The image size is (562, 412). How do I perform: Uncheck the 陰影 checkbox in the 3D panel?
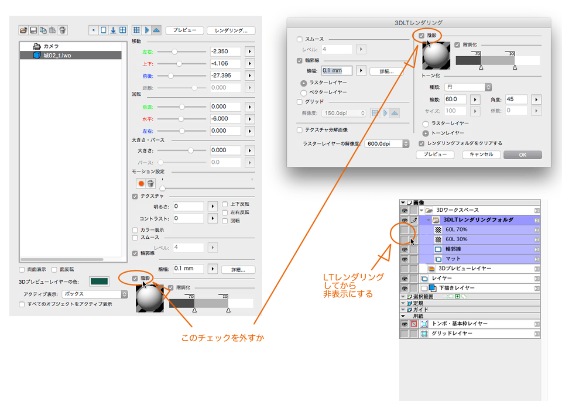tap(135, 279)
